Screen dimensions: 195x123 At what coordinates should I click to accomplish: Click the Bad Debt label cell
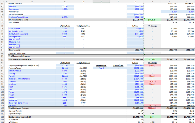pos(32,6)
